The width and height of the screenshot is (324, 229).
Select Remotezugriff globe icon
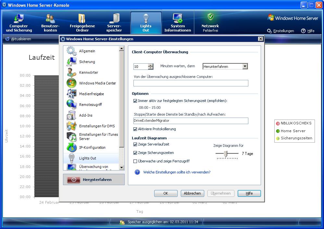[x=71, y=105]
